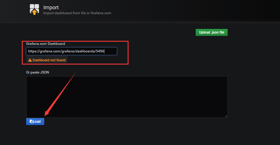Click the 'Import dashboard from file or Grafana.com' subtitle
280x145 pixels.
click(77, 13)
